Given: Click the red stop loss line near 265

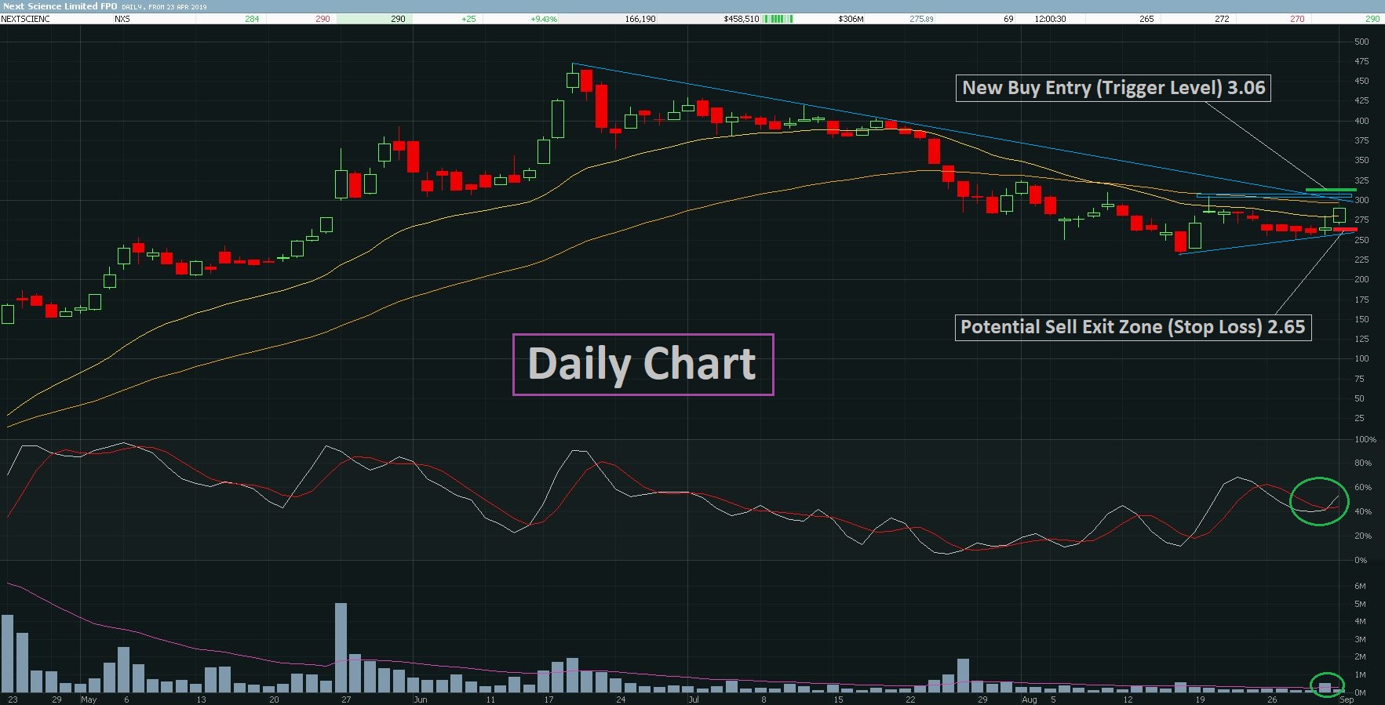Looking at the screenshot, I should pyautogui.click(x=1344, y=230).
